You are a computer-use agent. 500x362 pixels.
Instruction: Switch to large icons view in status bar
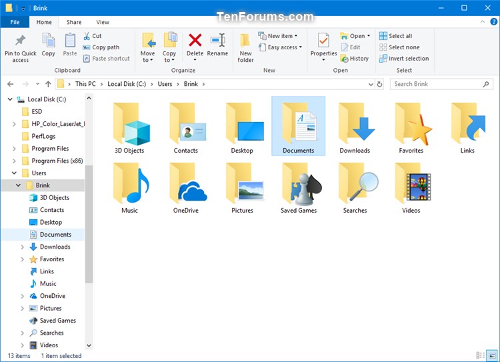(492, 356)
